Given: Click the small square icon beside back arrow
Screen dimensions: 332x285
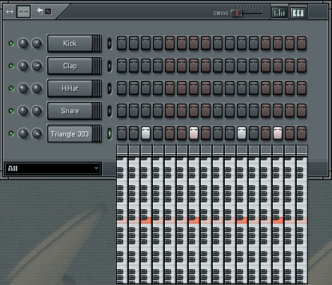Looking at the screenshot, I should 49,11.
